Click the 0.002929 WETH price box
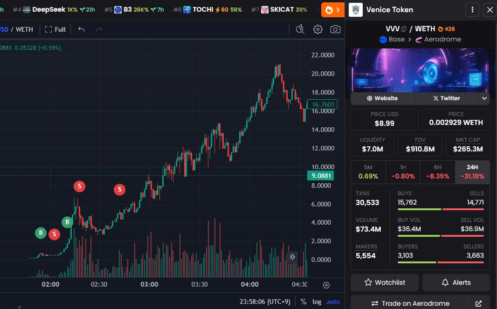 pyautogui.click(x=456, y=119)
